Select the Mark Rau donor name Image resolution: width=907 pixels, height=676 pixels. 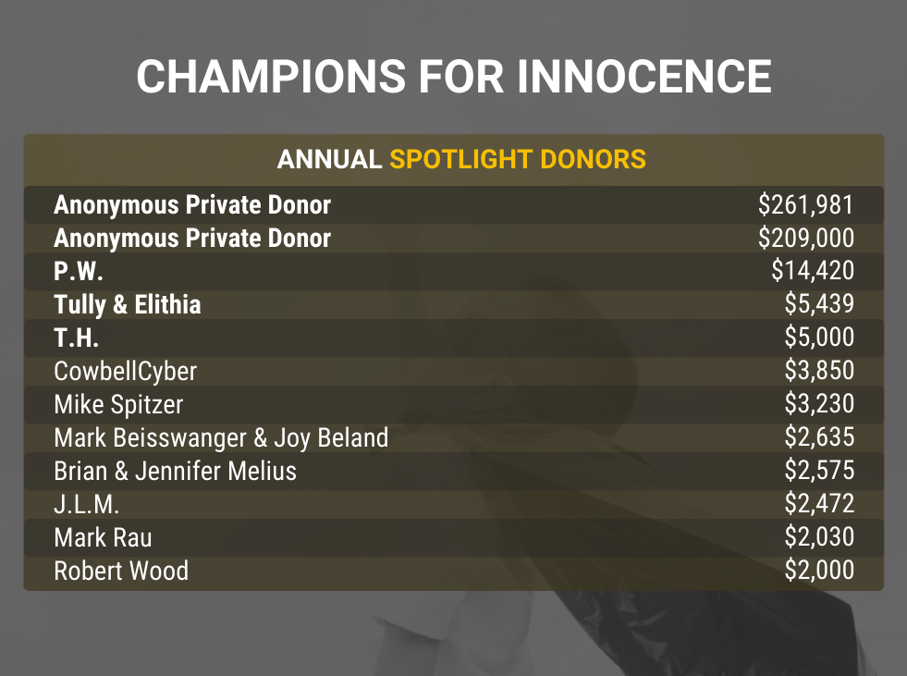(x=103, y=537)
